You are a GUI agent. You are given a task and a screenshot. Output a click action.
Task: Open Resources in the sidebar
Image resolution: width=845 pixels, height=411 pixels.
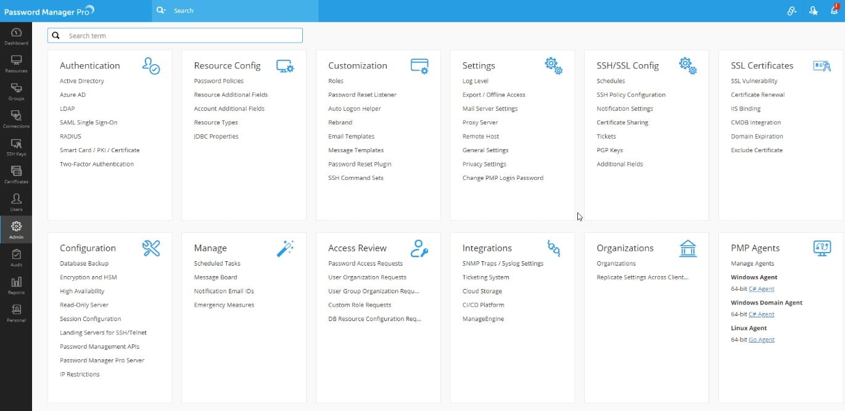click(16, 64)
